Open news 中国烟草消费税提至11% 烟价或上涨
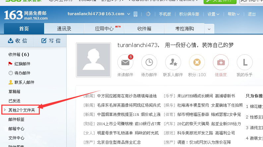Viewport: 263px width, 147px height. (129, 115)
